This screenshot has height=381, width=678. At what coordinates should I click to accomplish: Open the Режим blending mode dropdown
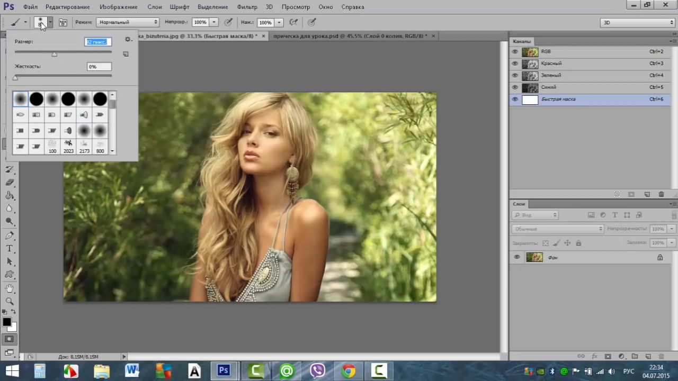(x=128, y=22)
